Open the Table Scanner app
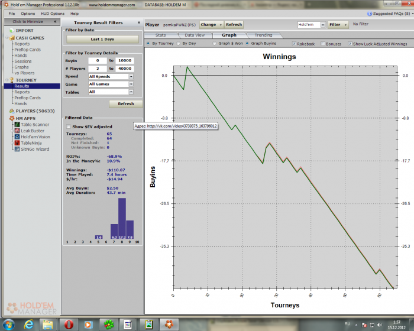 (x=34, y=125)
